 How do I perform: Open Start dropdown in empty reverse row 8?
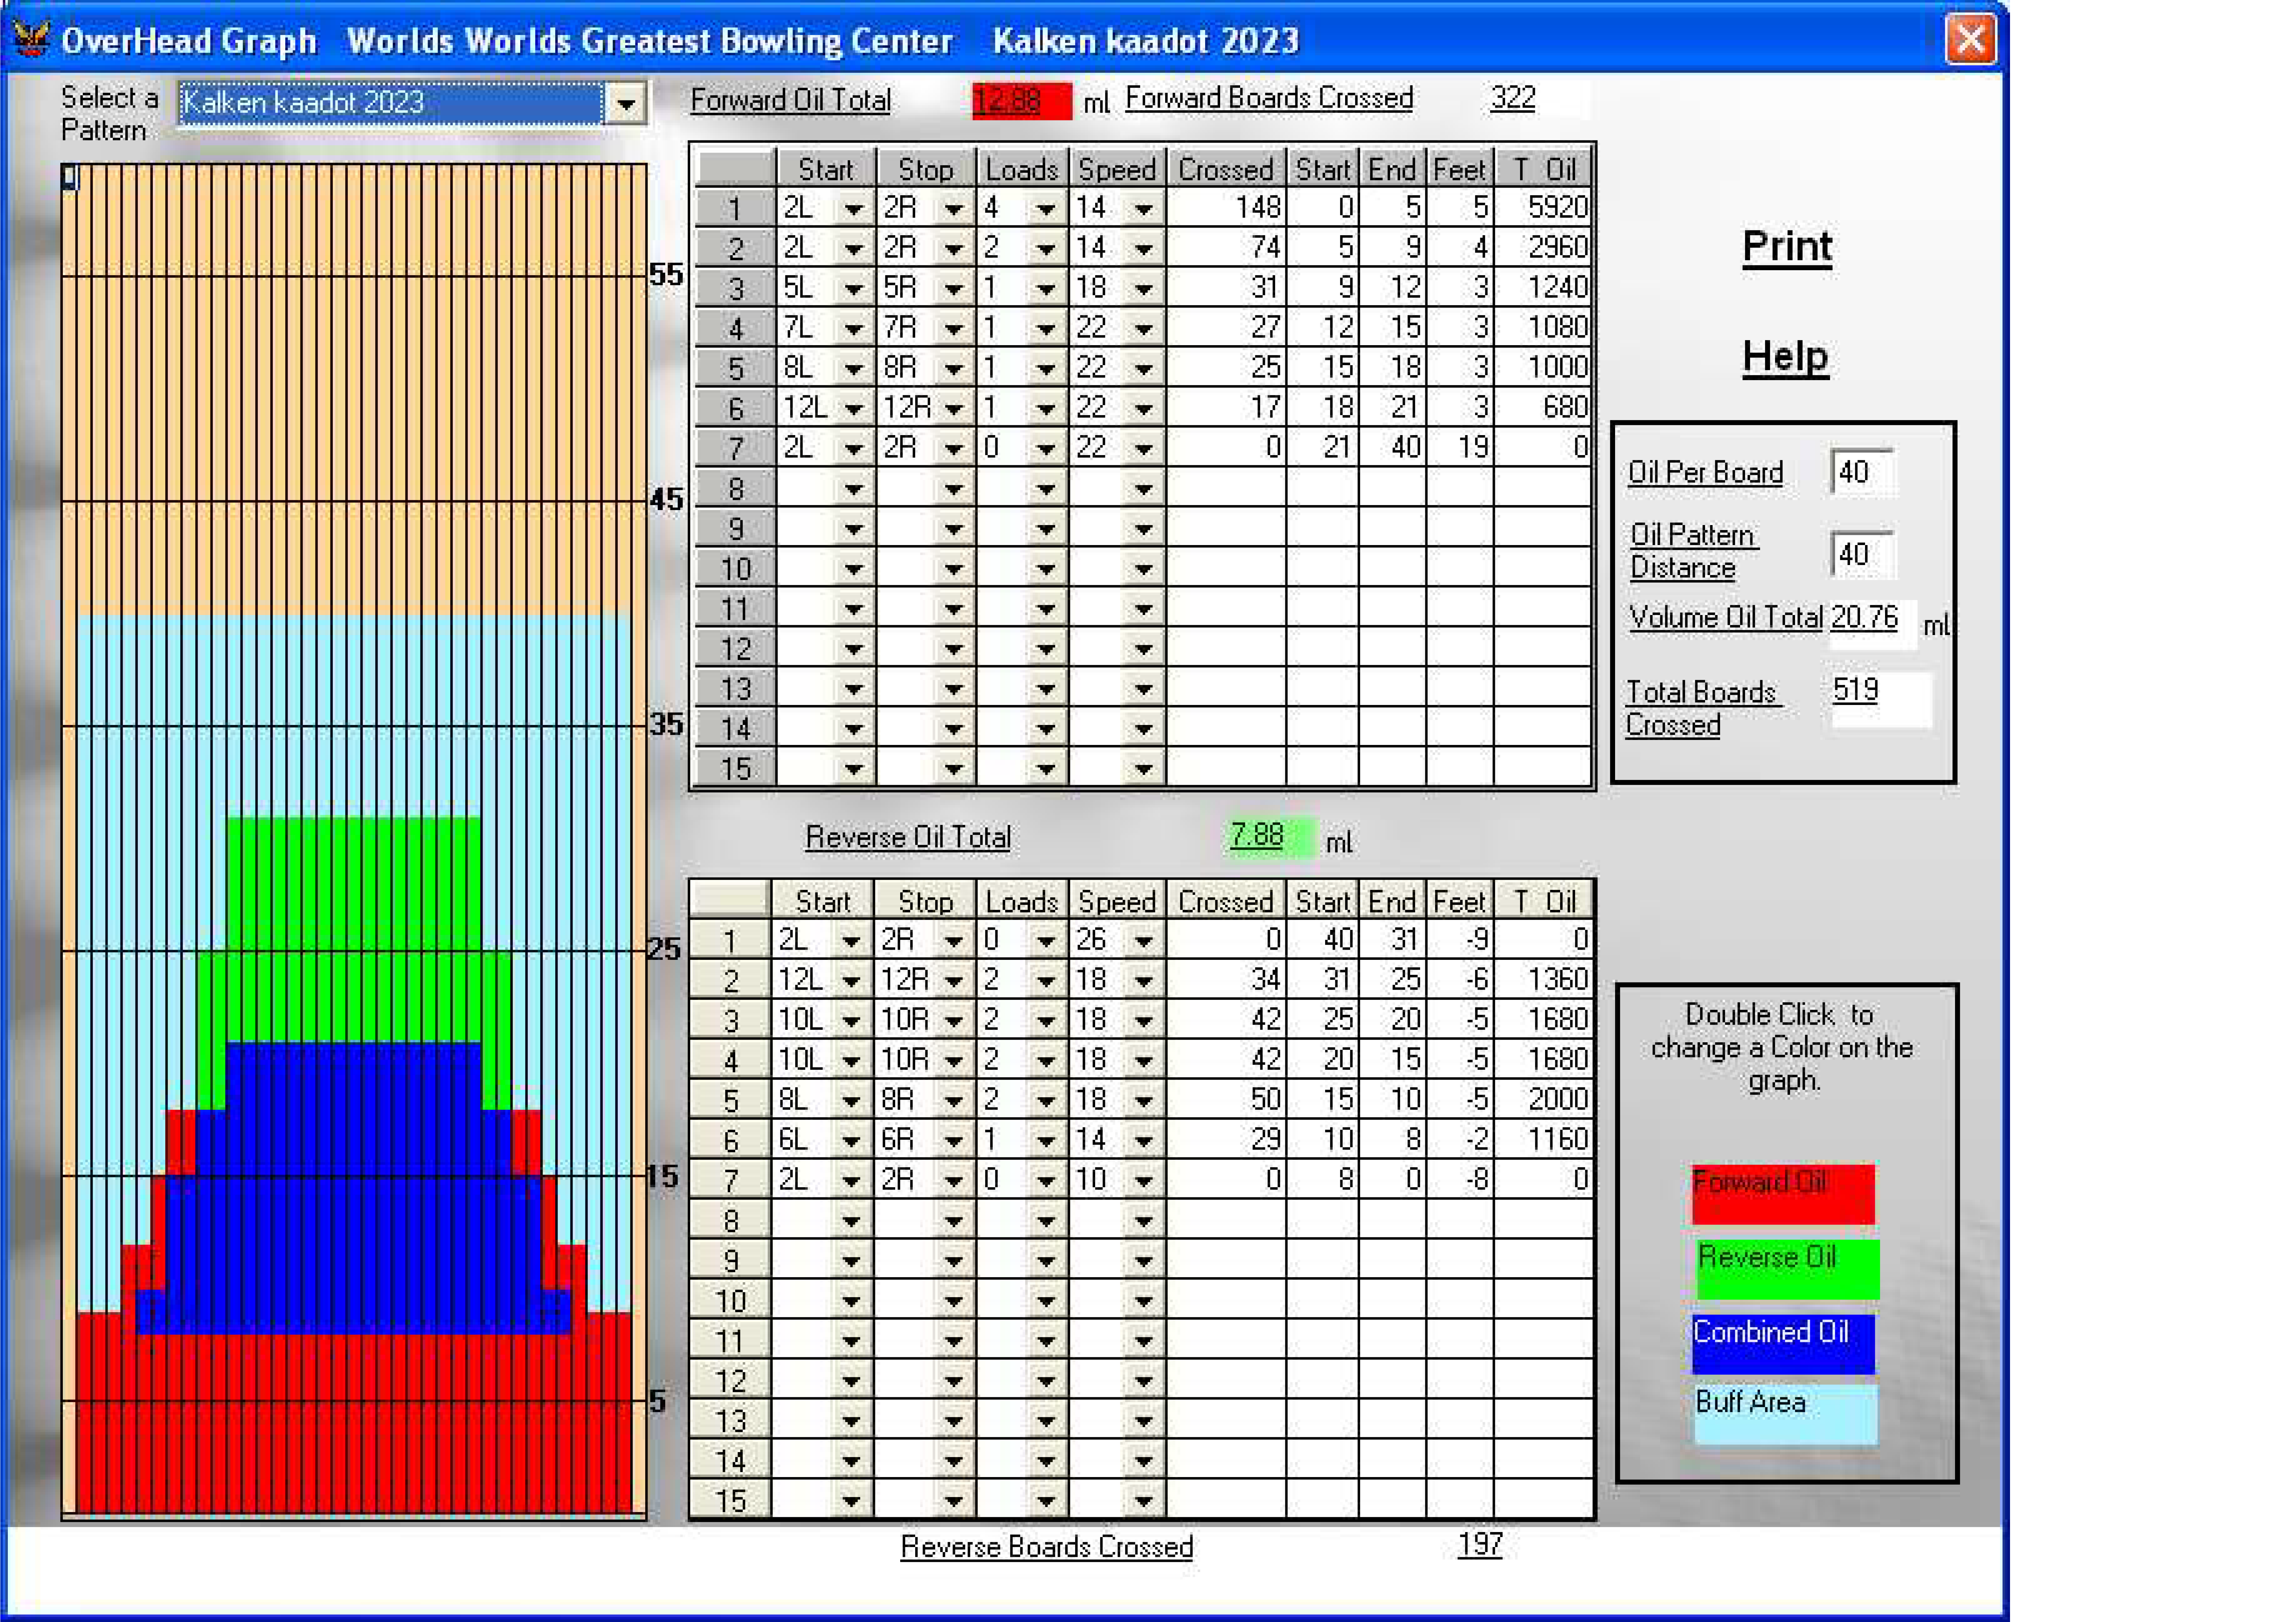coord(851,1221)
